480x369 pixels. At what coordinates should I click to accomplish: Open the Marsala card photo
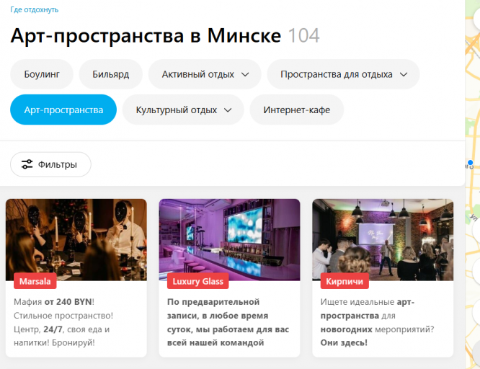[76, 240]
